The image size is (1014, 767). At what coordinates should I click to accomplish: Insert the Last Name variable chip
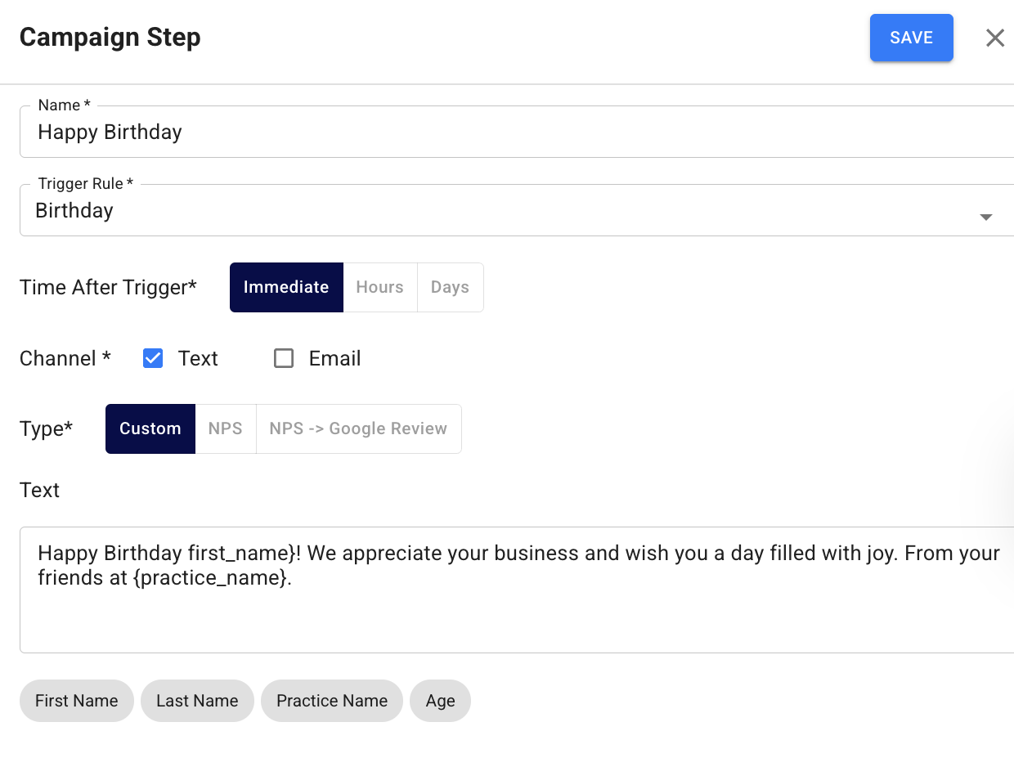[197, 701]
